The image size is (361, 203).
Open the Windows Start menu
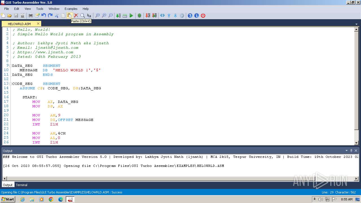tap(8, 199)
